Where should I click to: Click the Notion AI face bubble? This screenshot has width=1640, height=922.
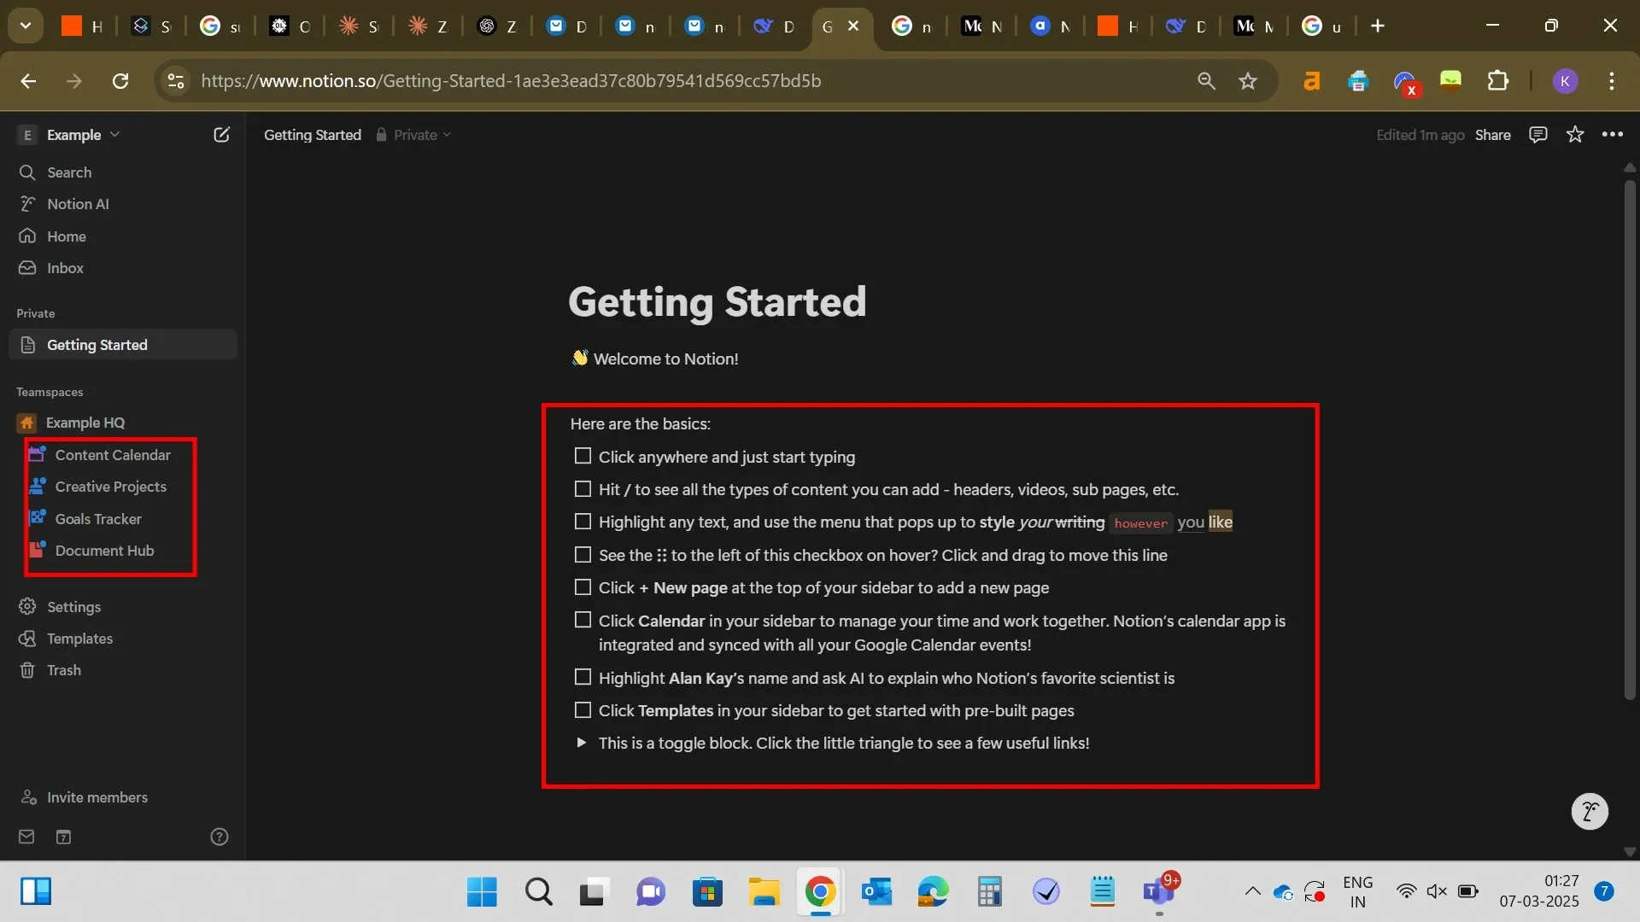point(1589,811)
